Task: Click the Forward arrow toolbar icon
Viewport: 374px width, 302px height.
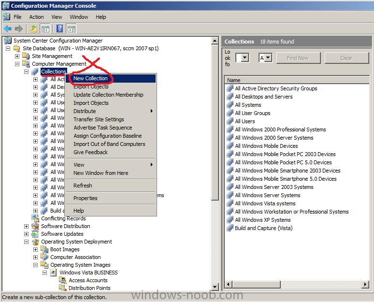Action: [19, 29]
